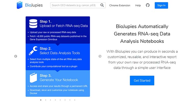
Task: Click the BioJupies brand name text
Action: (34, 5)
